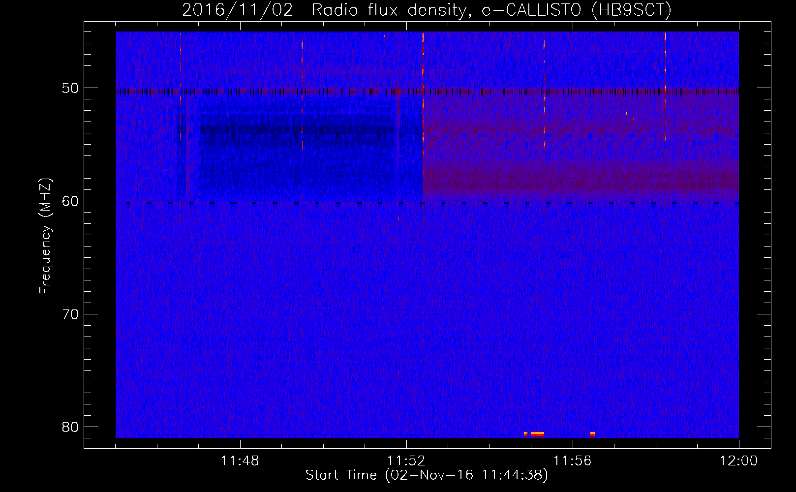The image size is (796, 492).
Task: Click the 11:52 time tick label
Action: [x=406, y=461]
